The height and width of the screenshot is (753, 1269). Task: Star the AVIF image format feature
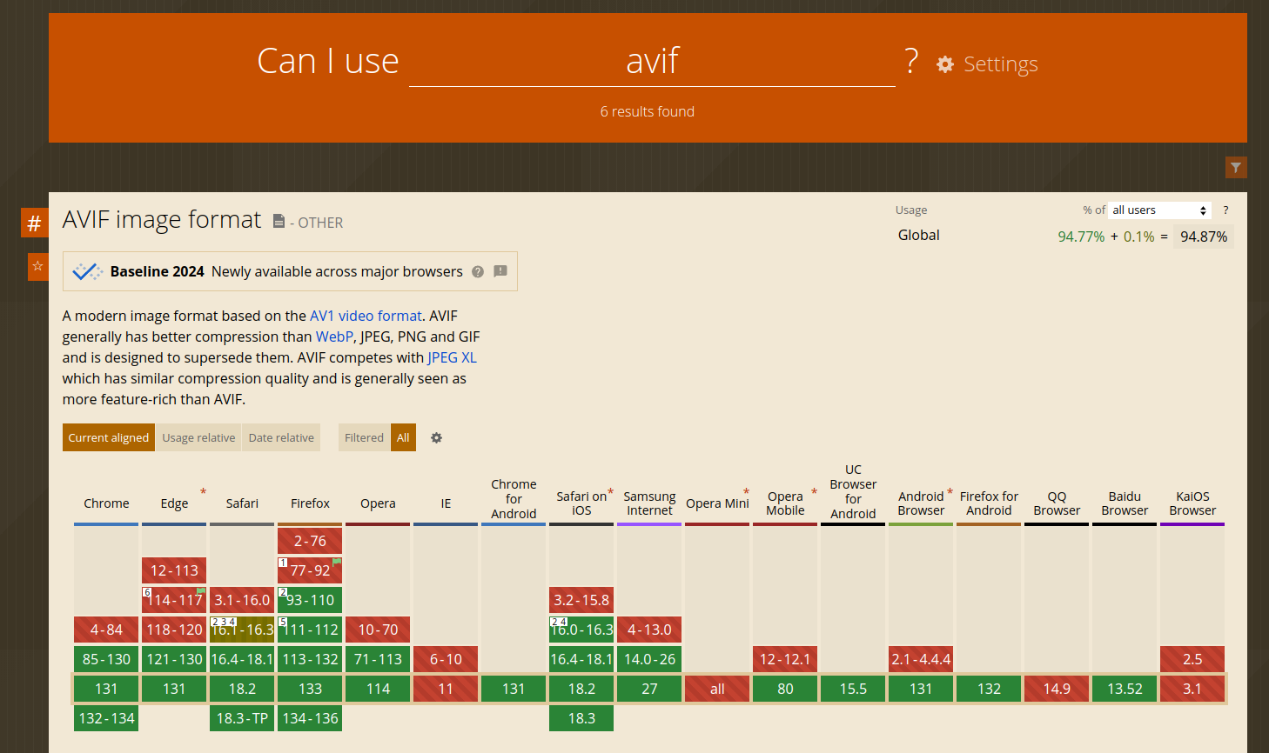(x=37, y=266)
